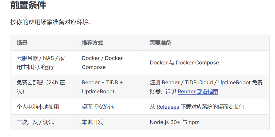
Task: Click the 二次开发 / 调试 cell
Action: [x=43, y=122]
